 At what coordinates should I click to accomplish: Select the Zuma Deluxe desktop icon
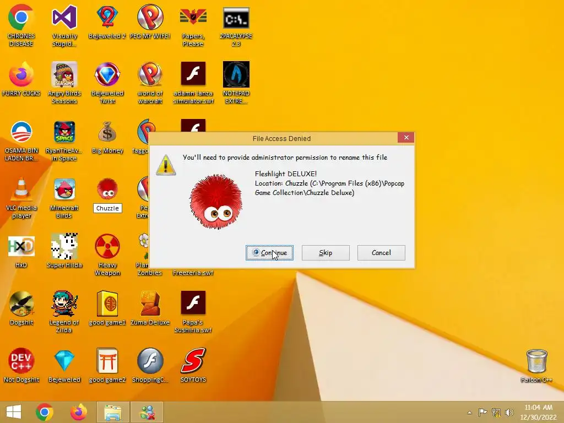click(x=150, y=303)
